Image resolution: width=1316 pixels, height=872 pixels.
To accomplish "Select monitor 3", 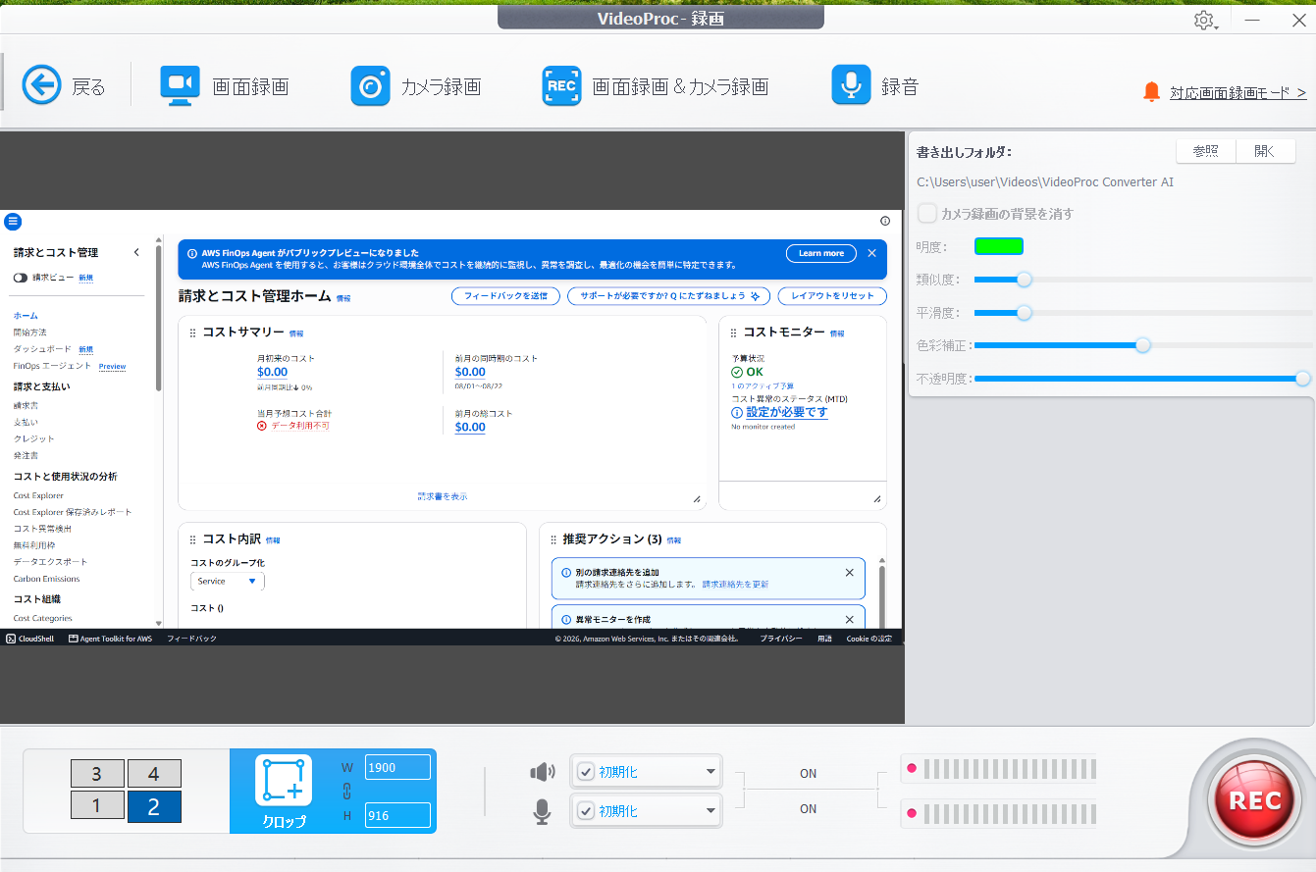I will tap(96, 774).
